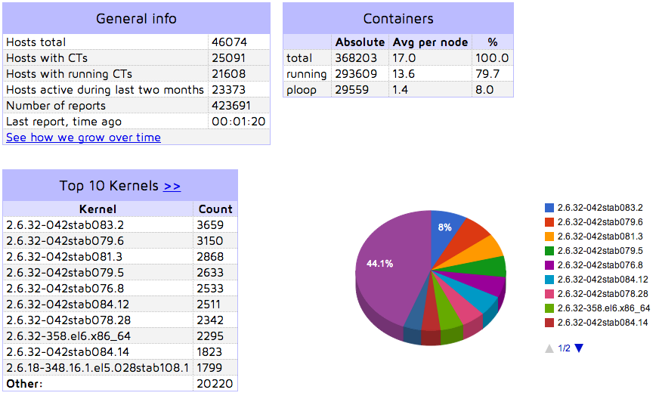Click the 'ploop' row label
This screenshot has height=399, width=659.
(302, 91)
